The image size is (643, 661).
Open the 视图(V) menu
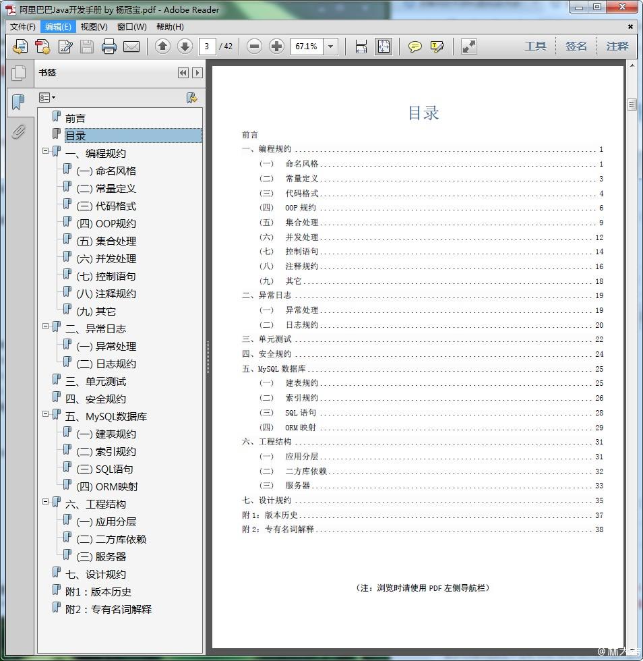(94, 27)
